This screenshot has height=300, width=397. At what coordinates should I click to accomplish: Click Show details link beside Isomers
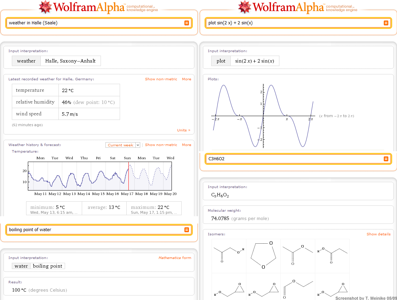(x=379, y=234)
